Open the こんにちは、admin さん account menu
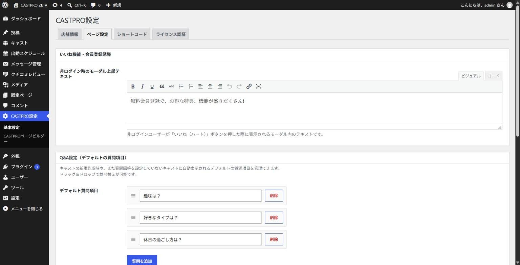 487,5
